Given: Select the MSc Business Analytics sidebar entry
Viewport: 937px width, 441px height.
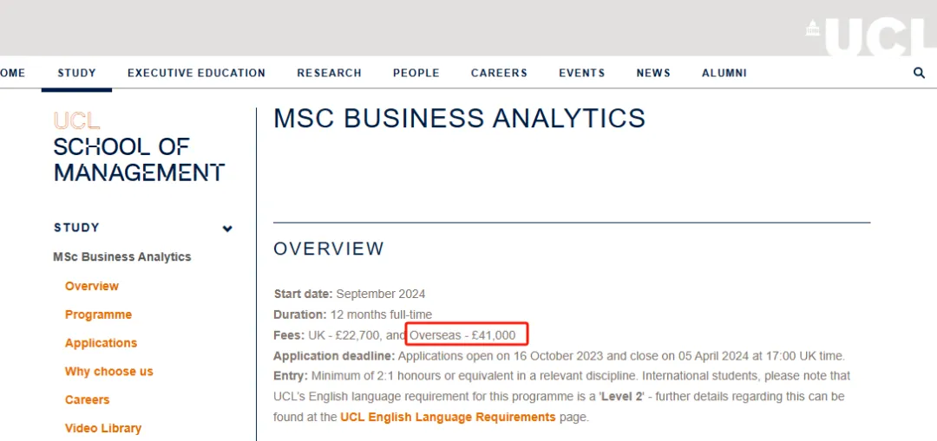Looking at the screenshot, I should pos(122,256).
